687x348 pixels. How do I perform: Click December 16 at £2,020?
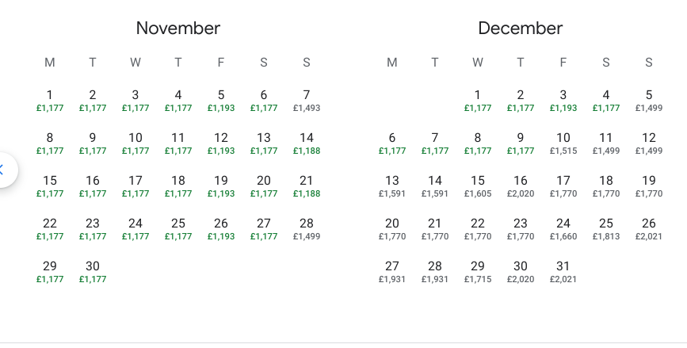coord(521,186)
